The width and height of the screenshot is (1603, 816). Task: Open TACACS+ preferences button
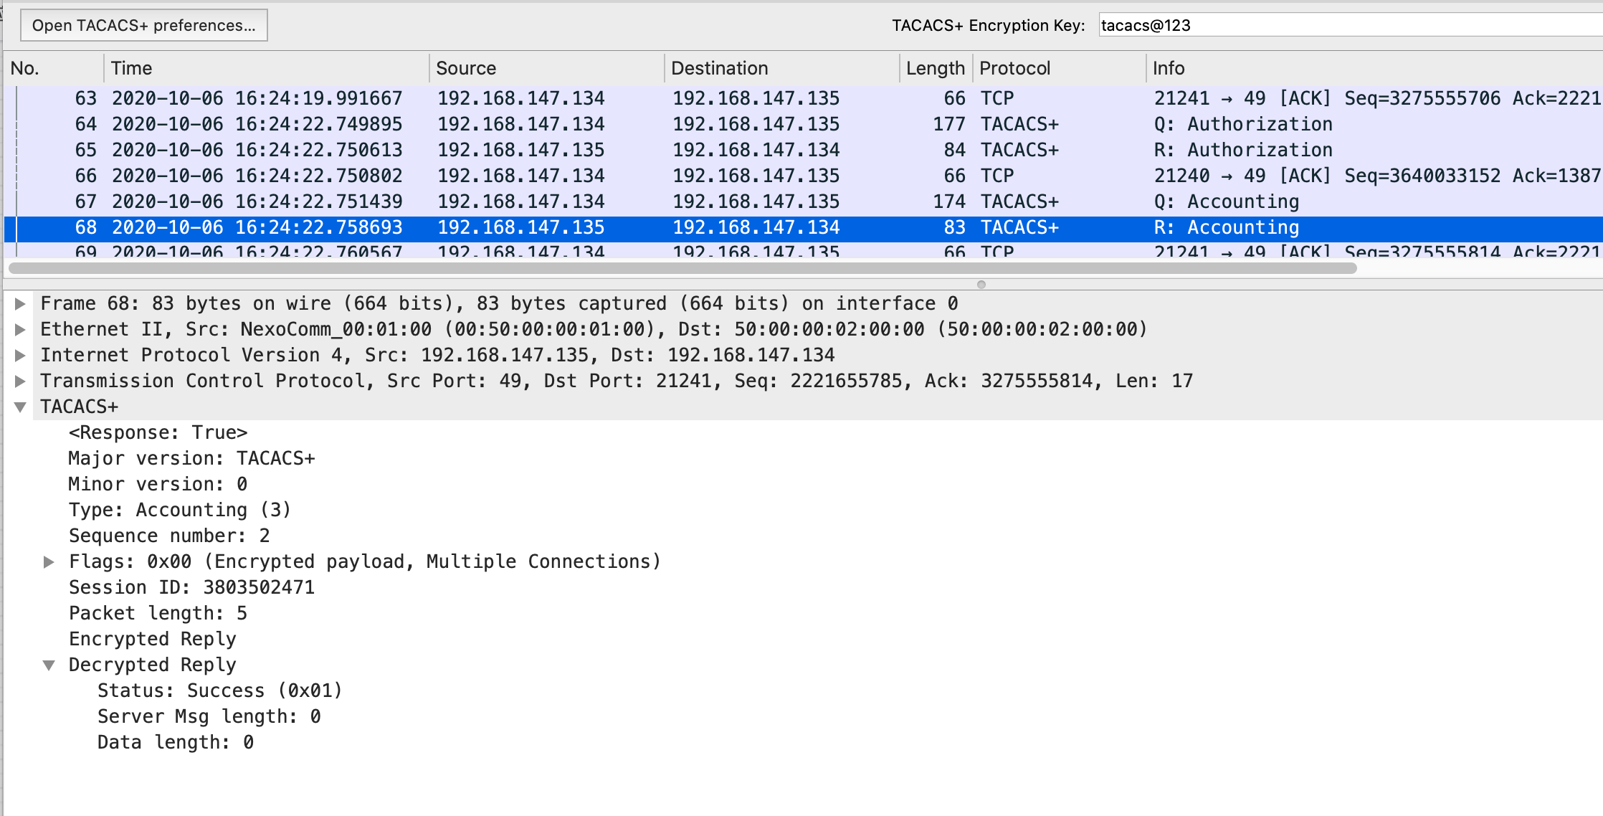tap(143, 25)
